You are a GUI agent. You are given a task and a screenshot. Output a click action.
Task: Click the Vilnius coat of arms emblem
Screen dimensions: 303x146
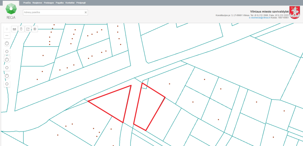click(x=295, y=13)
